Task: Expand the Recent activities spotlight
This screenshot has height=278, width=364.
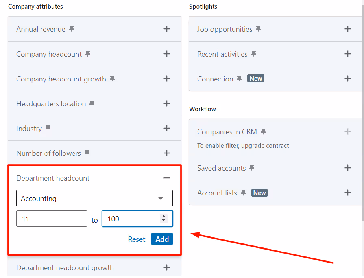Action: [x=348, y=53]
